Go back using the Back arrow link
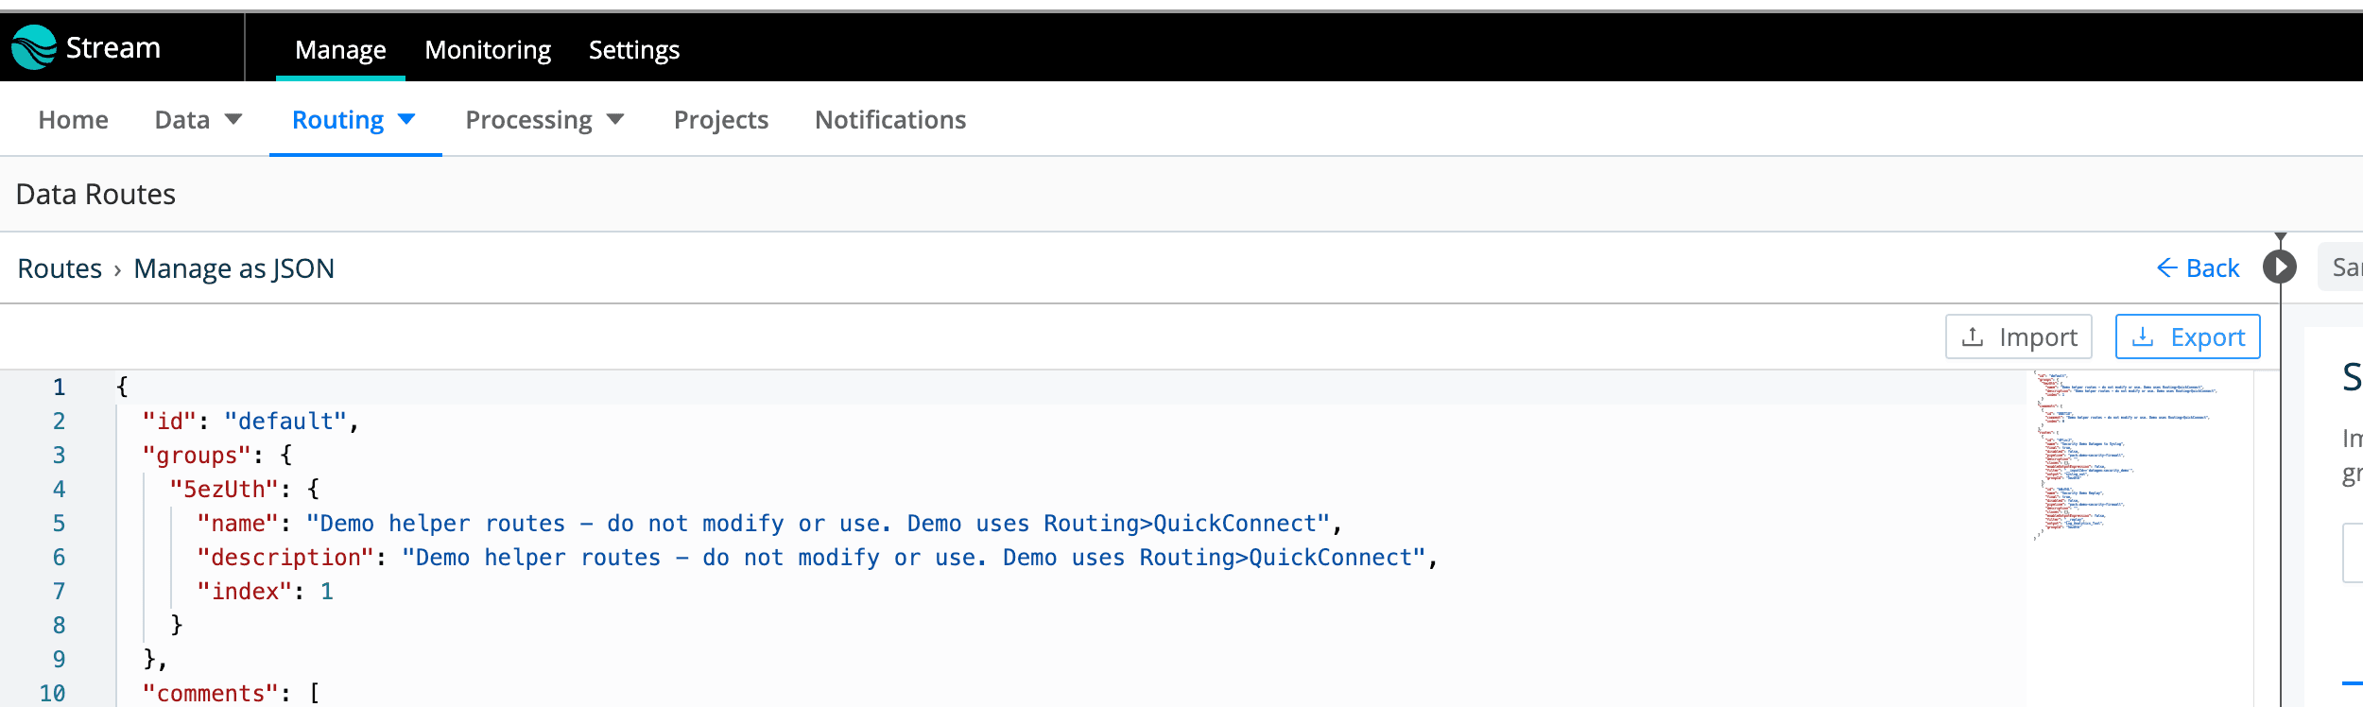The height and width of the screenshot is (707, 2363). 2198,268
